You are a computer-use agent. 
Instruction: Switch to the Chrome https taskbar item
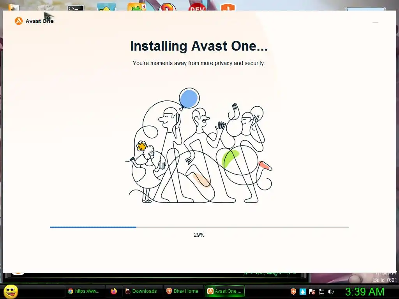84,291
